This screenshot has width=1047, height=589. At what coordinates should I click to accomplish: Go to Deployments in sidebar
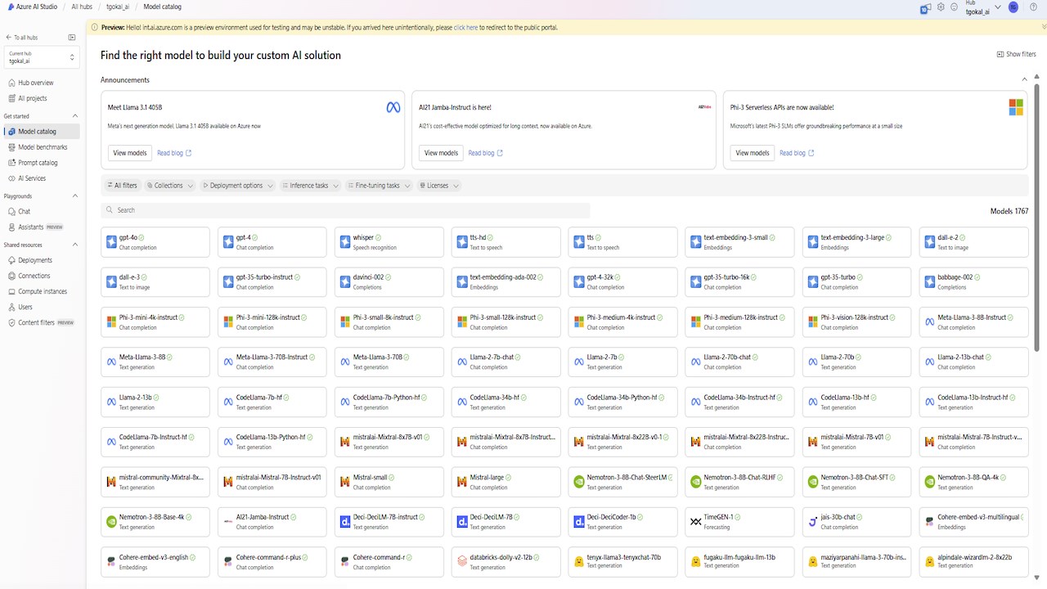(35, 260)
